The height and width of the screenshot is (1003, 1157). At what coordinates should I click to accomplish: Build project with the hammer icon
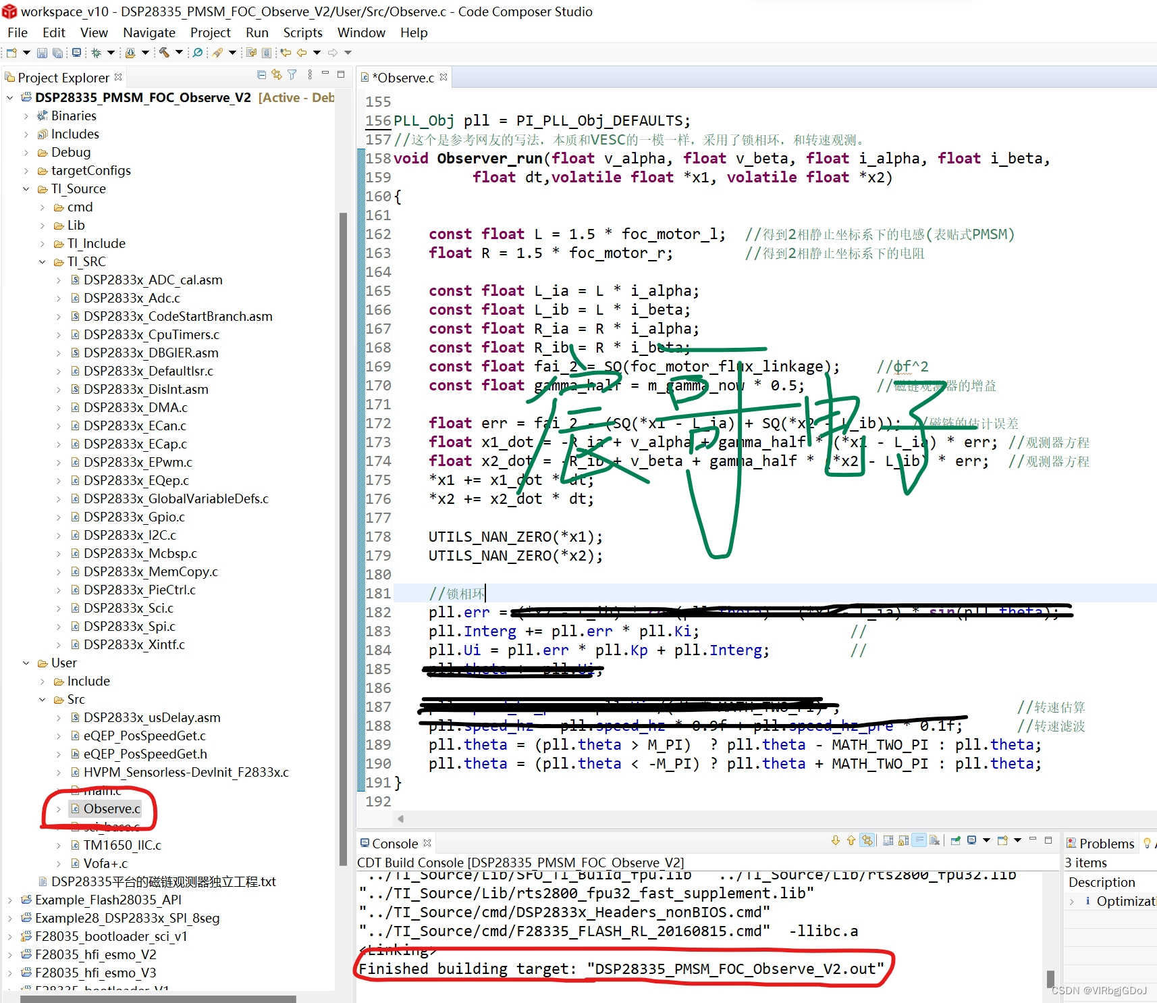pos(164,53)
